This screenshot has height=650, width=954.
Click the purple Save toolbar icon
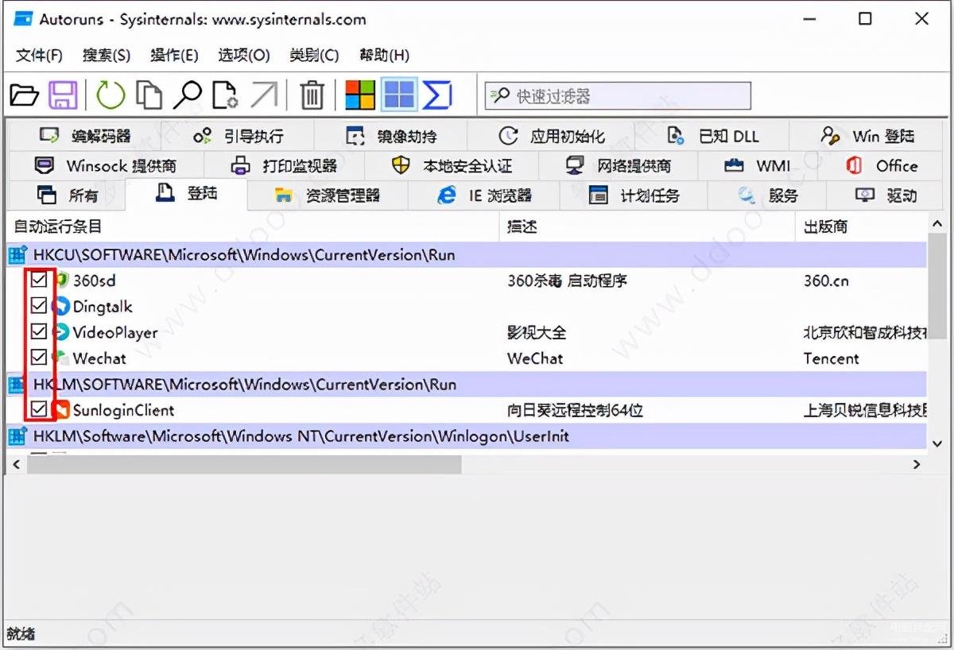[63, 96]
